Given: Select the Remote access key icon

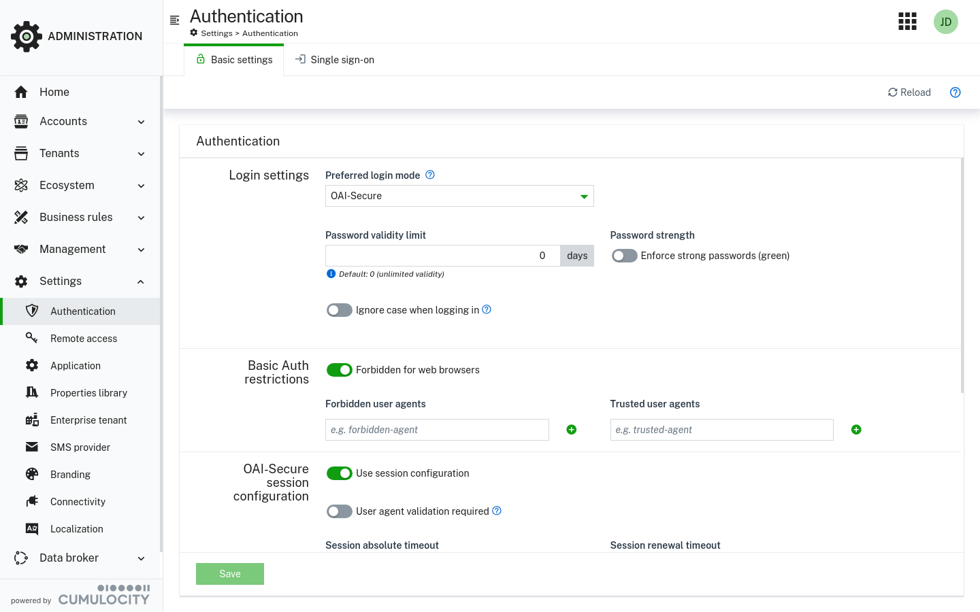Looking at the screenshot, I should (32, 338).
